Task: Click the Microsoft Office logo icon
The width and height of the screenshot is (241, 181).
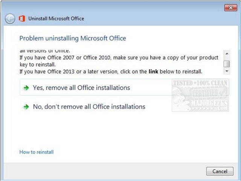Action: [22, 18]
